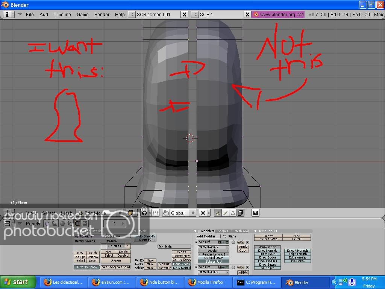Image resolution: width=385 pixels, height=289 pixels.
Task: Enable Auto Smooth in Mesh panel
Action: (145, 236)
